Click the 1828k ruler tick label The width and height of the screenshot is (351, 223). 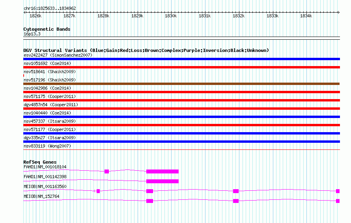(103, 16)
